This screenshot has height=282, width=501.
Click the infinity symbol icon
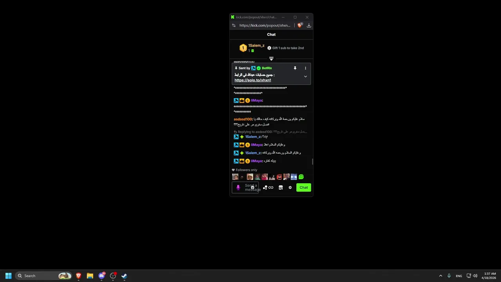click(271, 188)
